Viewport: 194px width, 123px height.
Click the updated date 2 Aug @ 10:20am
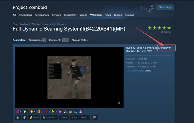[147, 67]
